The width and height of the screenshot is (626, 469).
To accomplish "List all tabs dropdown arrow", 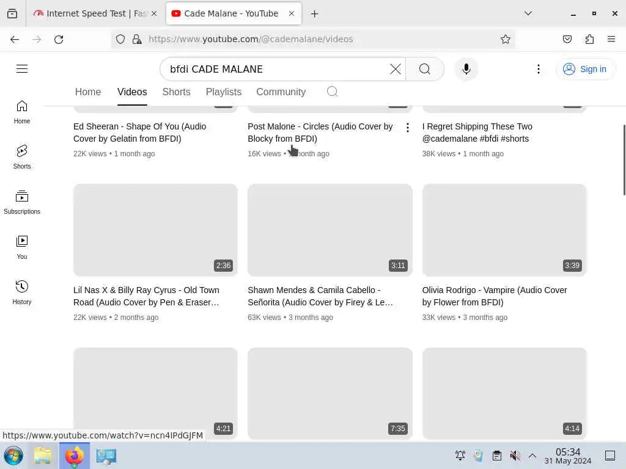I will (x=528, y=13).
